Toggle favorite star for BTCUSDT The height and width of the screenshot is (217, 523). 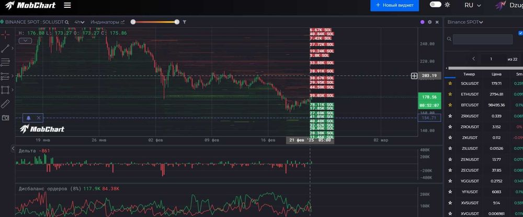coord(450,105)
